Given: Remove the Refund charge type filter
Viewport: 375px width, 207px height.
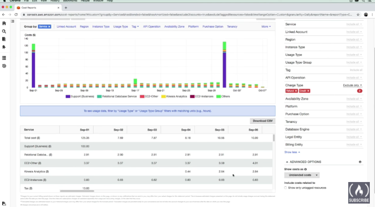Looking at the screenshot, I should (296, 91).
